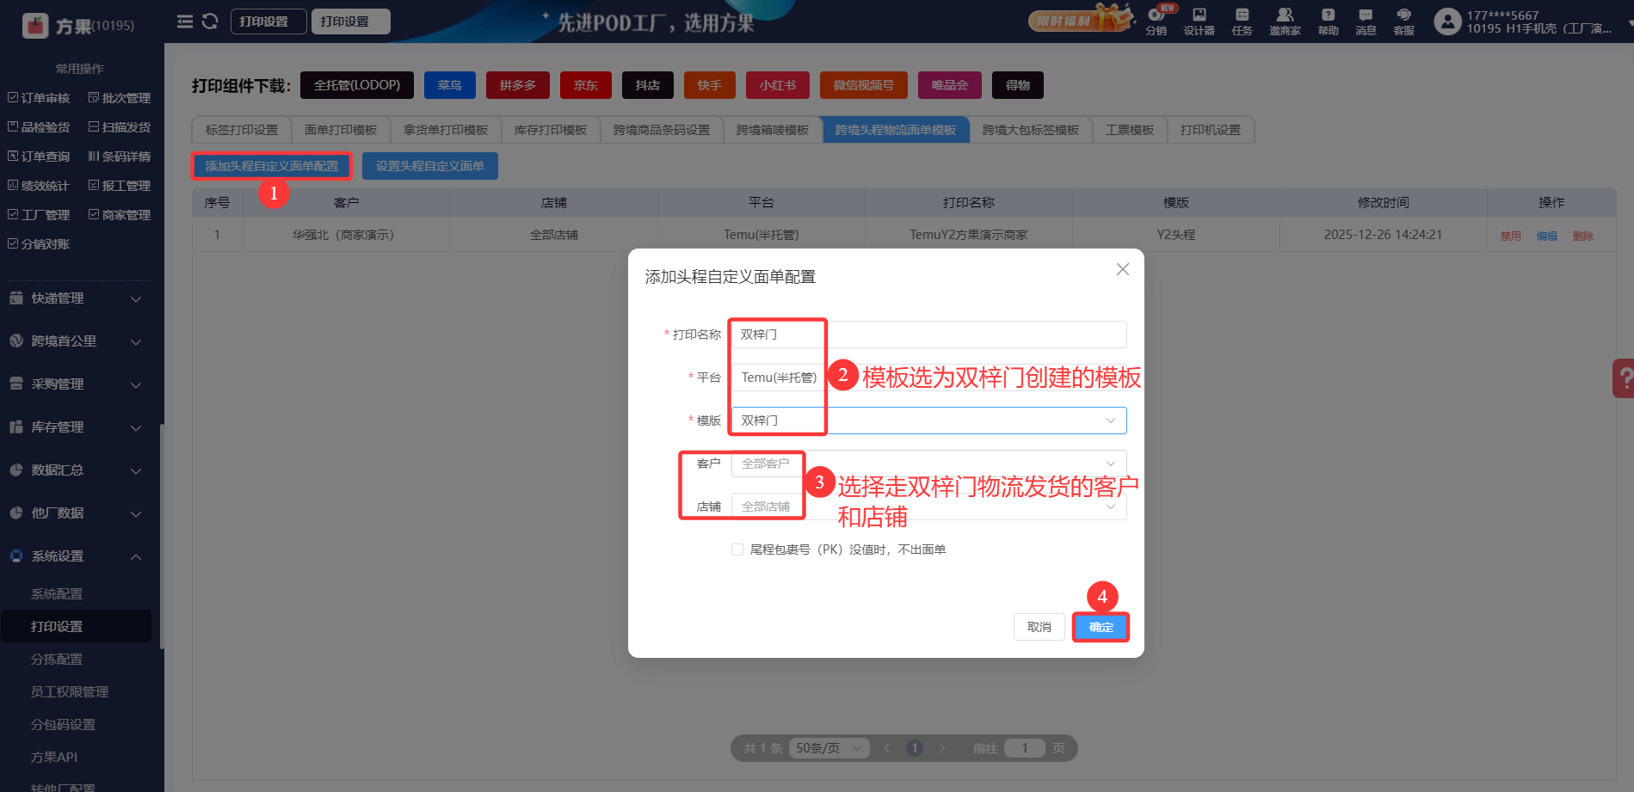Screen dimensions: 1634x792
Task: Open 工厂管理 shortcut in sidebar
Action: pos(39,215)
